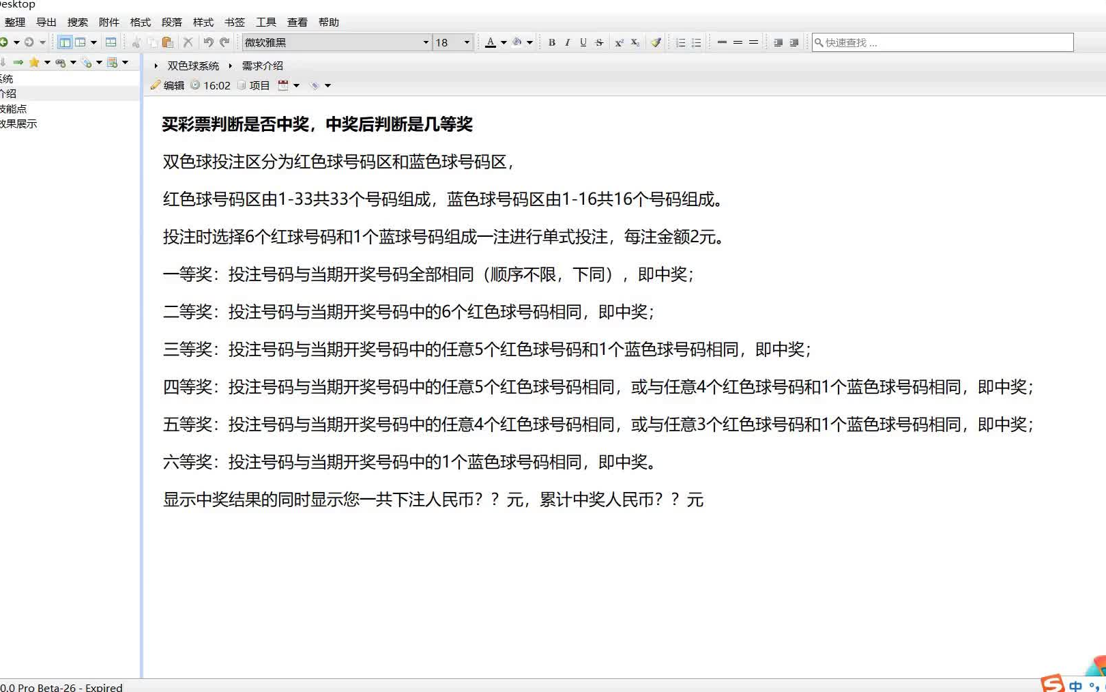
Task: Expand the breadcrumb arrow before 双色球系统
Action: point(156,66)
